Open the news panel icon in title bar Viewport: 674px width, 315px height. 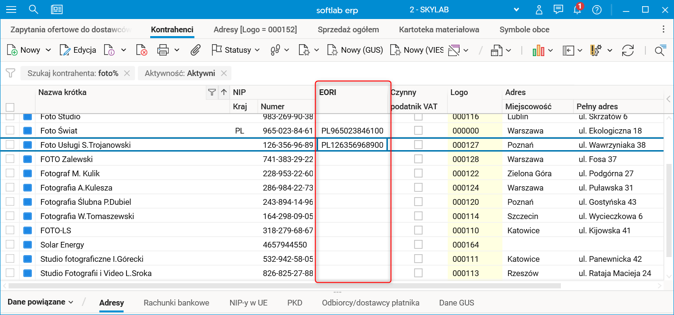pyautogui.click(x=57, y=10)
